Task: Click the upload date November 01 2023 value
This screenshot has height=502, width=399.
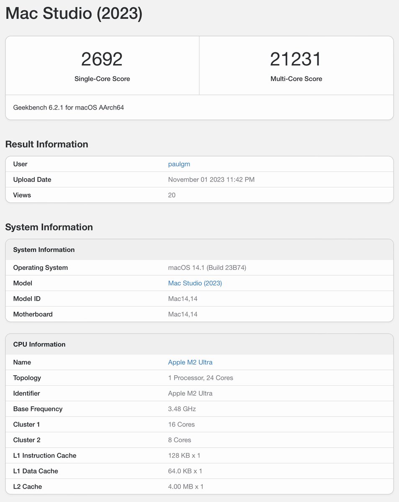Action: (x=211, y=179)
